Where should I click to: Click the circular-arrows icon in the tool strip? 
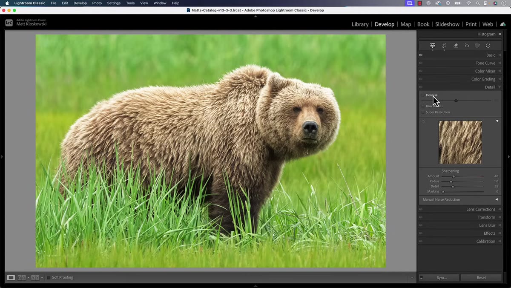488,46
